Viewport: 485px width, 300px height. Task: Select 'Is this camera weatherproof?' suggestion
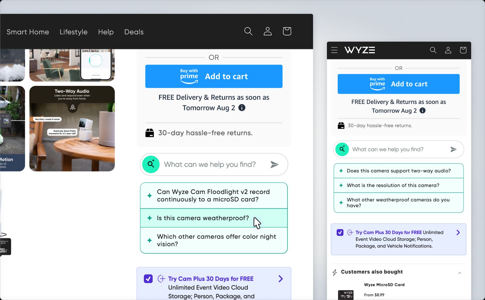tap(203, 218)
